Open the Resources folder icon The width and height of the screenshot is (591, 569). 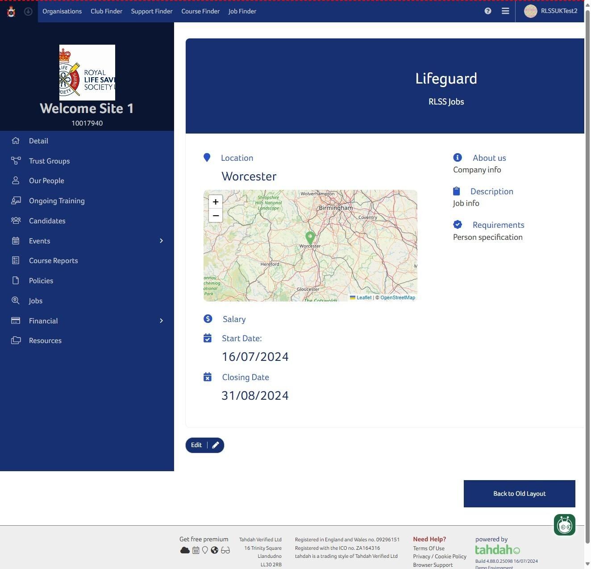pos(16,340)
